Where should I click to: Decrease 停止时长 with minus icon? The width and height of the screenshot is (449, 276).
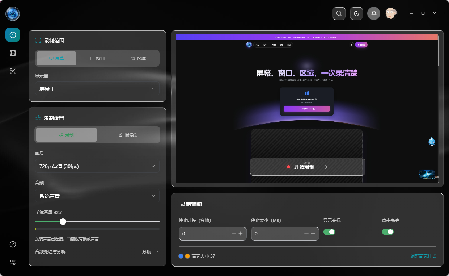(234, 234)
